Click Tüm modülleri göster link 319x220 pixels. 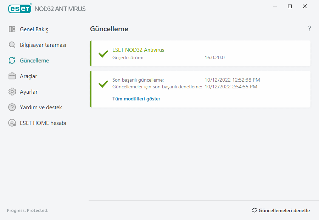click(x=136, y=99)
